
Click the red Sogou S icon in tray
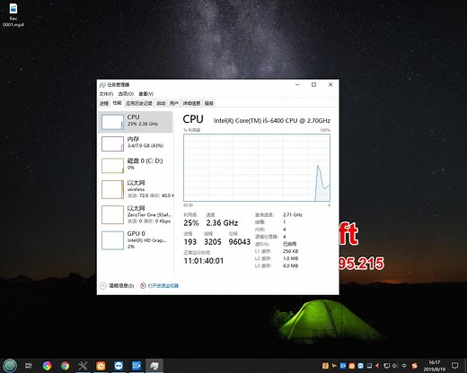pos(415,366)
